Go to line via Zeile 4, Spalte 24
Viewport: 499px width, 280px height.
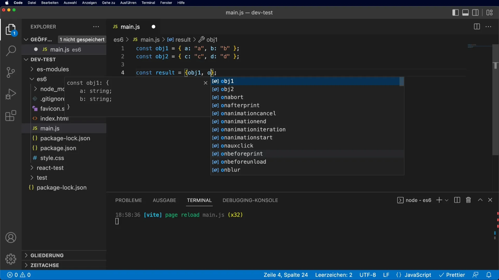tap(286, 275)
